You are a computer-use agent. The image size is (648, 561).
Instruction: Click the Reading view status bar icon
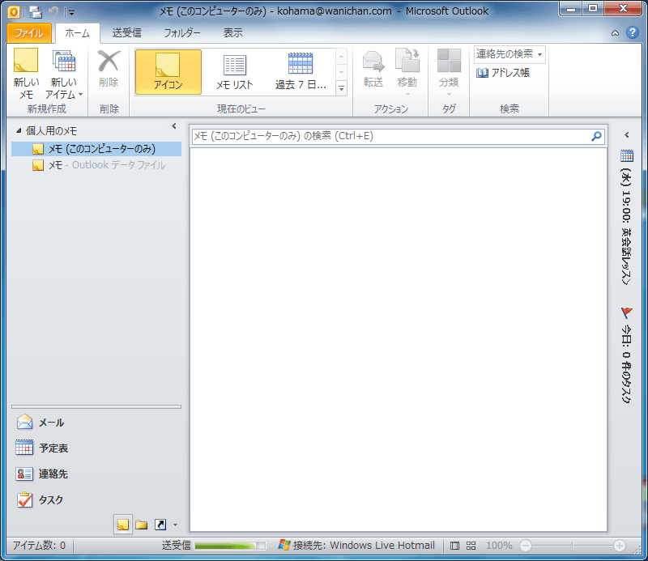471,546
